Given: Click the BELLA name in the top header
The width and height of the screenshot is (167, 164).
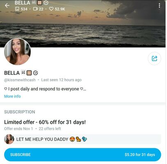Looking at the screenshot, I should (x=23, y=2).
